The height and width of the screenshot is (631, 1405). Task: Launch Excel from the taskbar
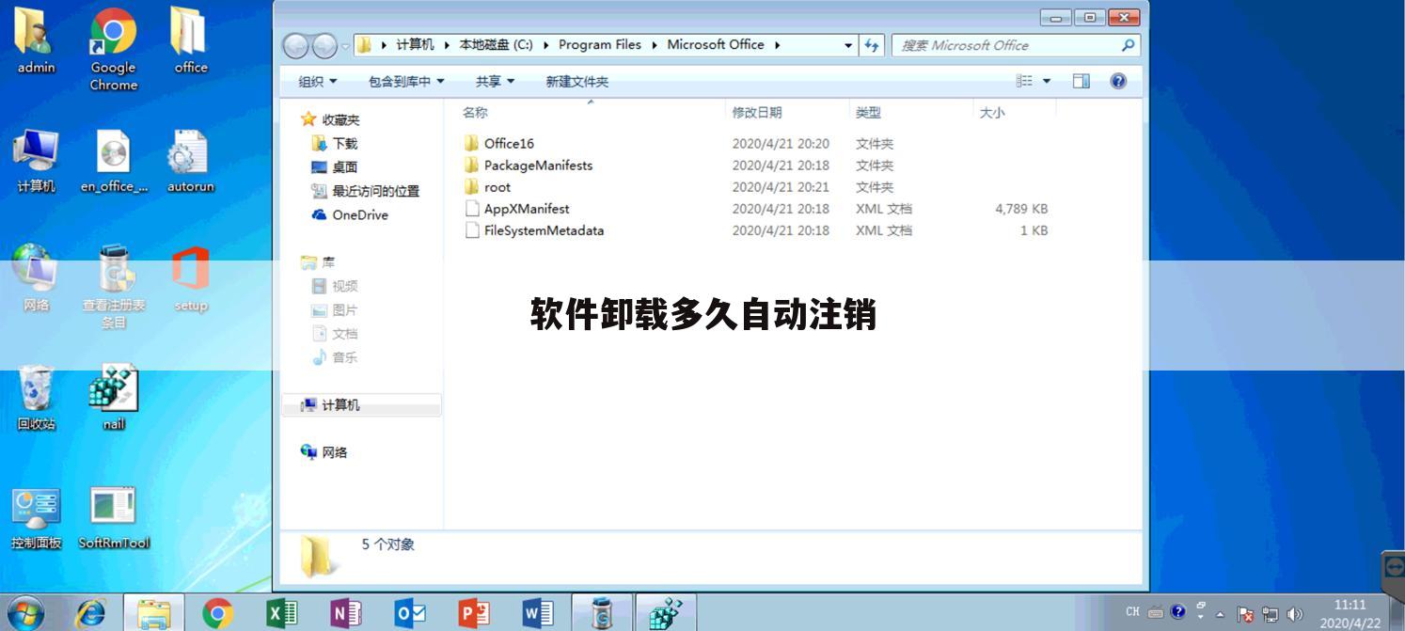(x=282, y=613)
